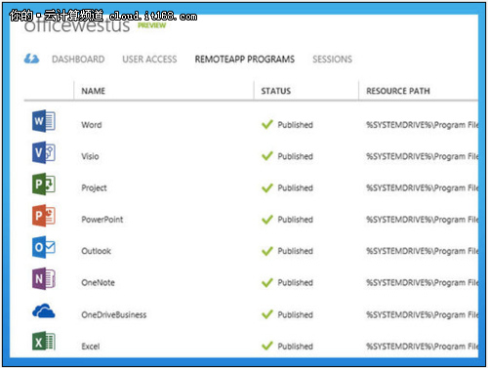Click the resource path for Project
This screenshot has width=488, height=368.
(423, 188)
